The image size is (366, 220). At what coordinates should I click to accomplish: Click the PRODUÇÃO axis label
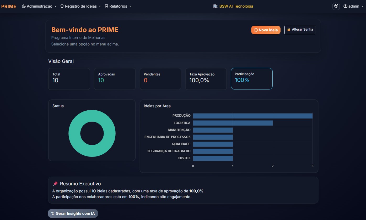point(181,116)
